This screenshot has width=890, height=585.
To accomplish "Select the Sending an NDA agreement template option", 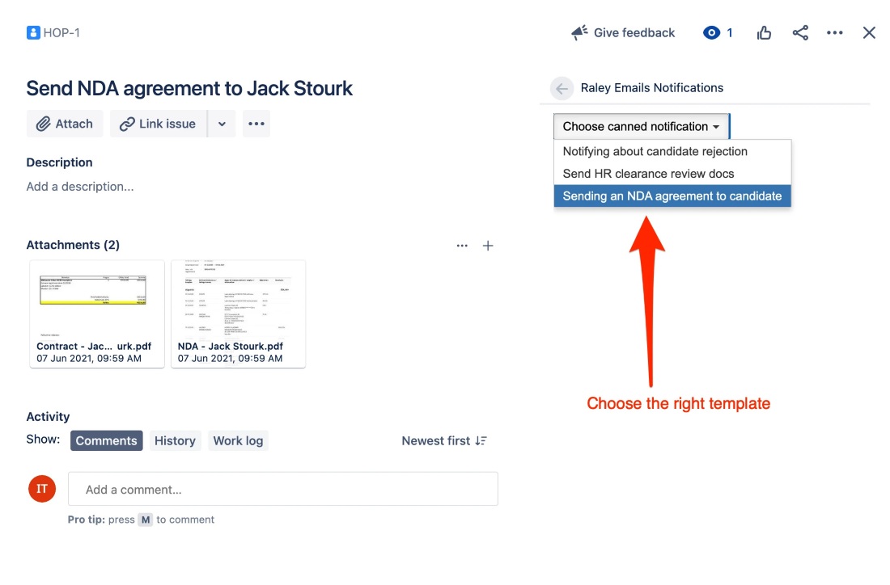I will 672,196.
